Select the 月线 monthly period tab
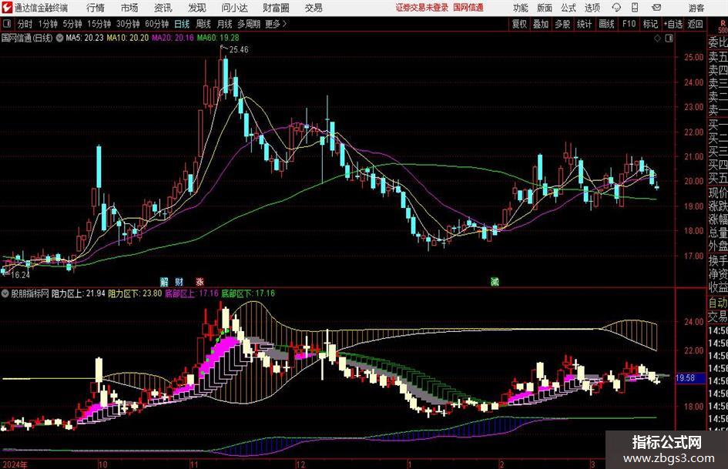Image resolution: width=728 pixels, height=469 pixels. (225, 24)
